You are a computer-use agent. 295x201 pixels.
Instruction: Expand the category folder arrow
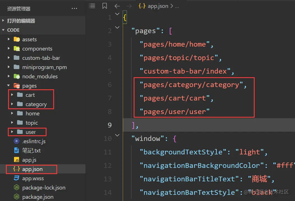[x=12, y=104]
